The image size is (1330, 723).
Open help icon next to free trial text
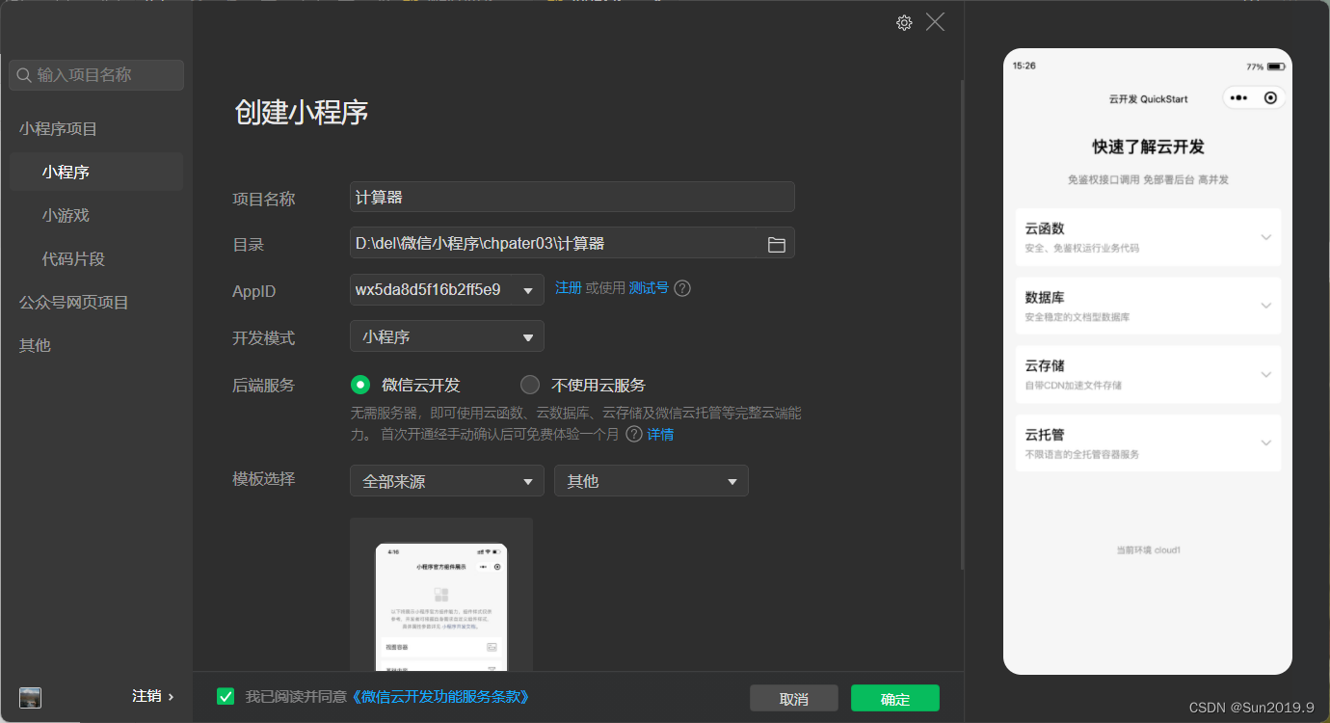click(634, 434)
